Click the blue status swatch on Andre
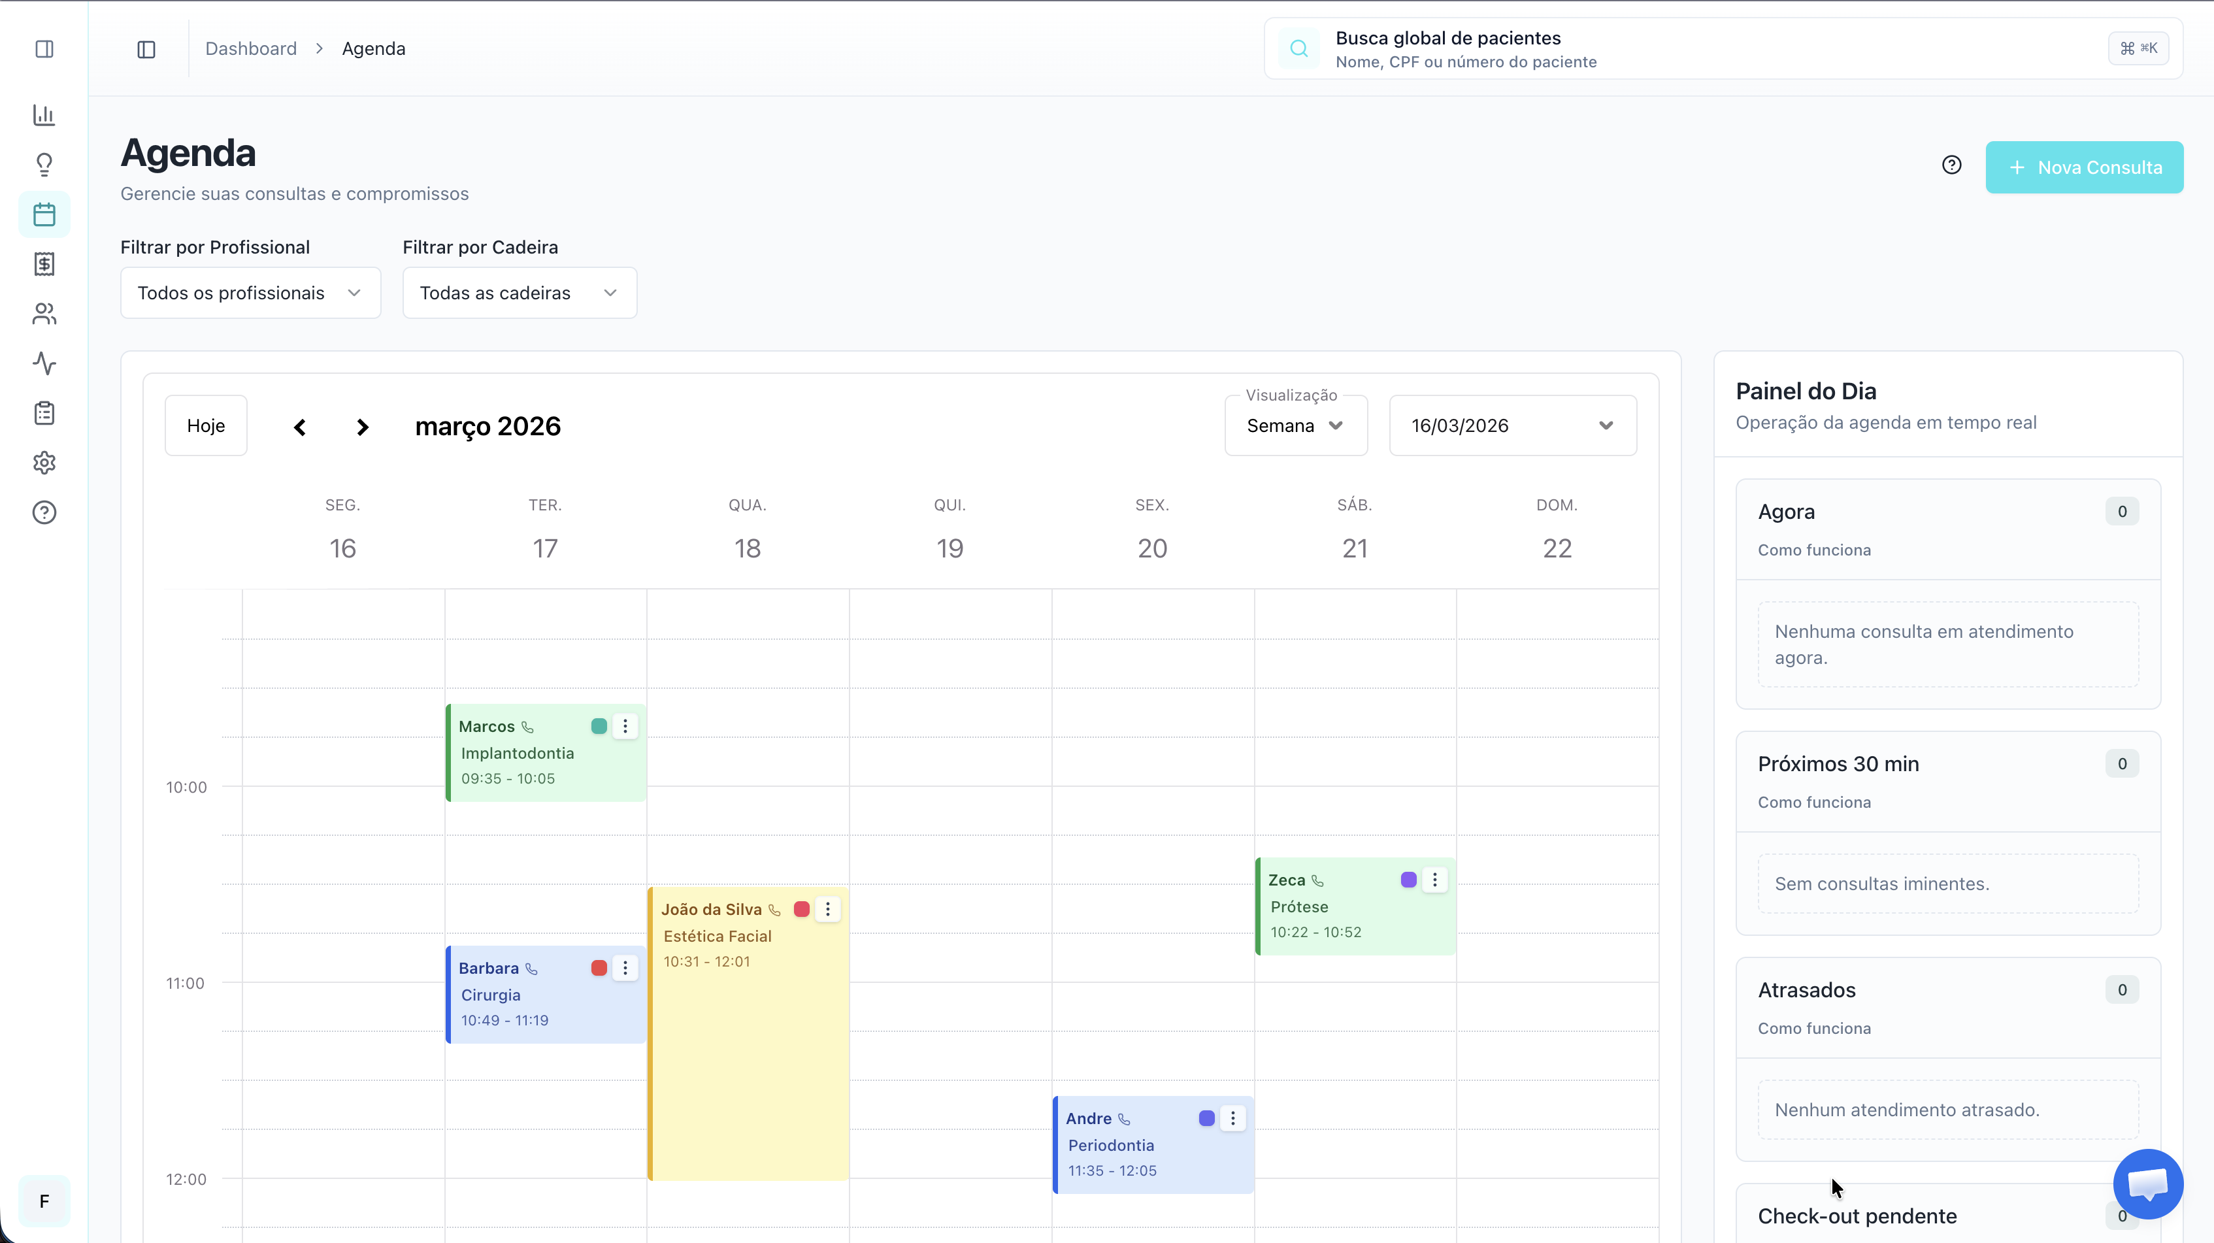 [1207, 1118]
